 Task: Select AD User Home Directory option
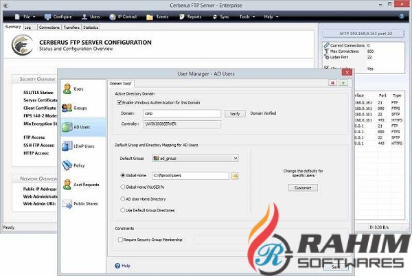pyautogui.click(x=123, y=199)
